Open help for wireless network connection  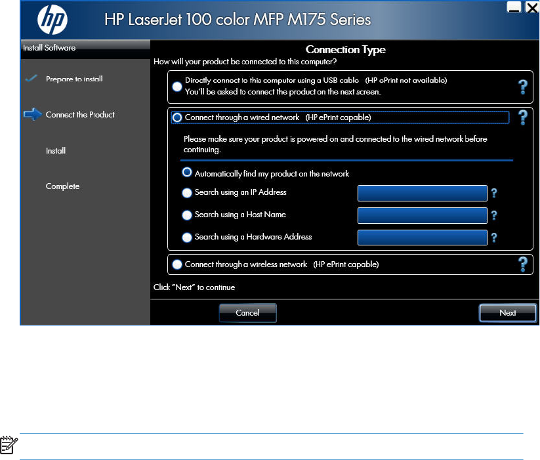pos(522,264)
